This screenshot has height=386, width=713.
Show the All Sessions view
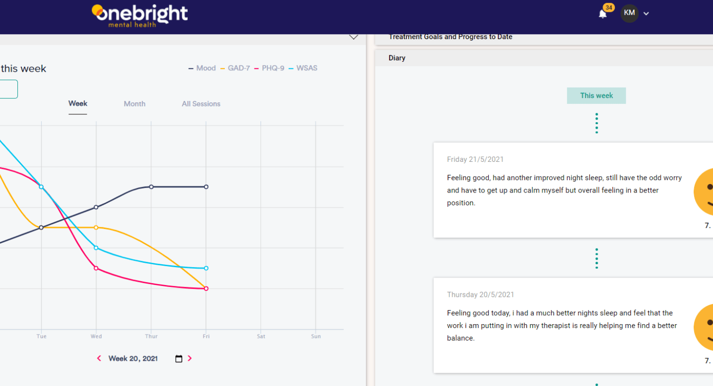(201, 104)
